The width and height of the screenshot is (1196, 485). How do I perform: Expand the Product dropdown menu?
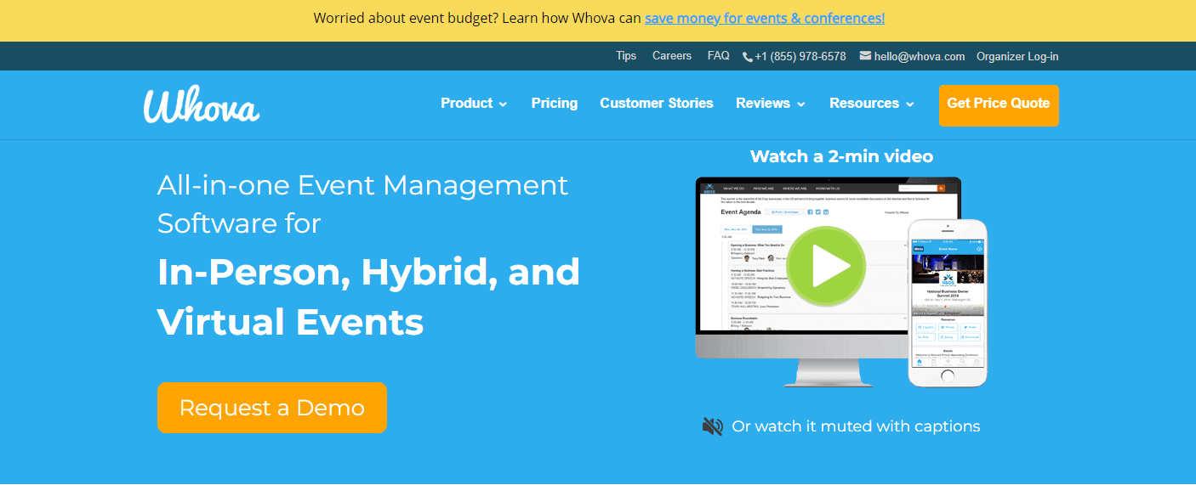click(x=474, y=104)
